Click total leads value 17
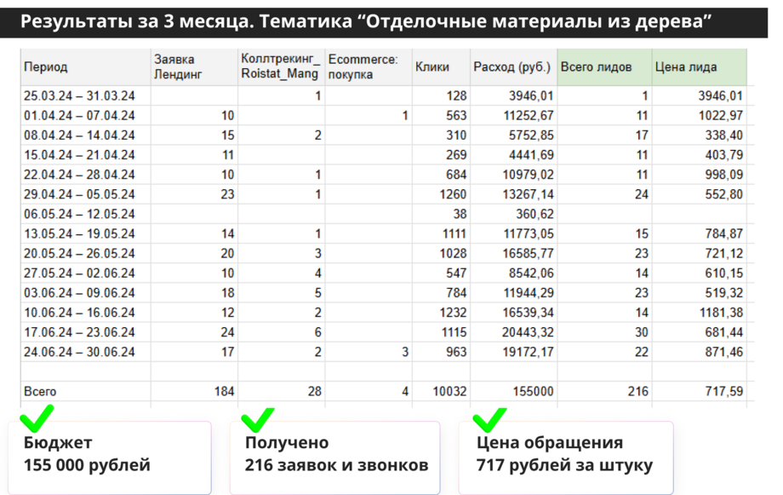This screenshot has width=783, height=495. click(642, 135)
